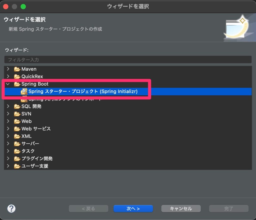Click the SVN folder icon
Image resolution: width=256 pixels, height=220 pixels.
tap(17, 114)
